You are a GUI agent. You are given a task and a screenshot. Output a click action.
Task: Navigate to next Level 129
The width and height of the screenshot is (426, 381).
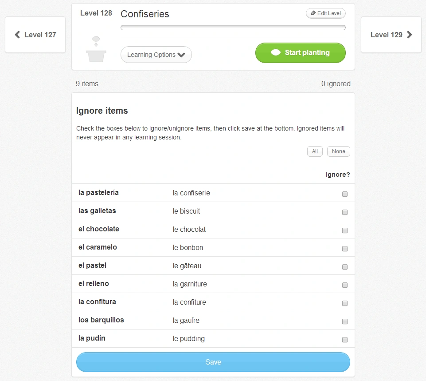pos(391,35)
